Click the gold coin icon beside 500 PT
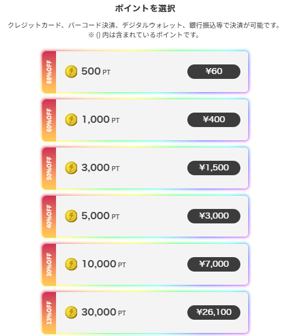Screen dimensions: 294x336 point(71,72)
